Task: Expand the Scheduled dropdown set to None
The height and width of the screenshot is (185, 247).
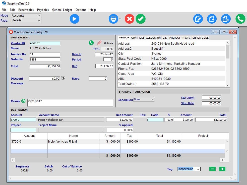Action: pyautogui.click(x=144, y=100)
